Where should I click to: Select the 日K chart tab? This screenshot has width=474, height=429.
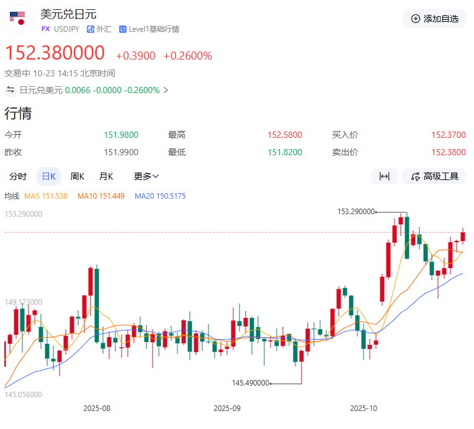pos(48,176)
